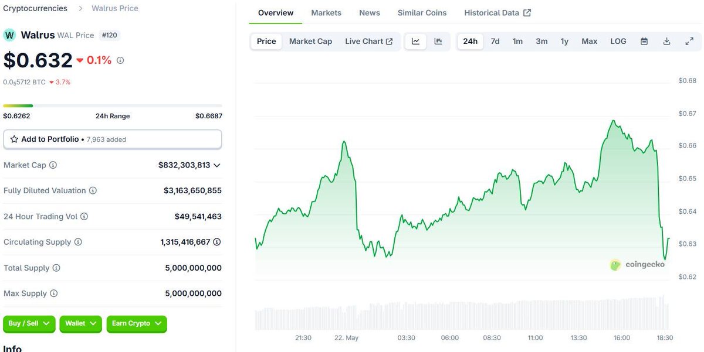
Task: Toggle LOG scale on chart
Action: [618, 41]
